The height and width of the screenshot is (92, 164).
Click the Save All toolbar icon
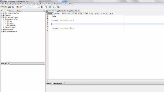(x=13, y=7)
